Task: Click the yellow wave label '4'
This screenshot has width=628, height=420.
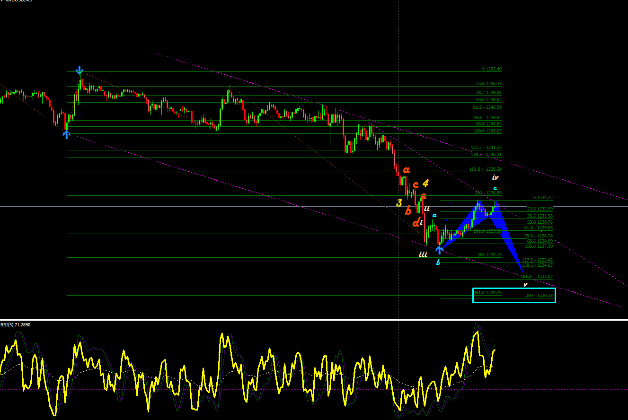Action: pos(425,183)
